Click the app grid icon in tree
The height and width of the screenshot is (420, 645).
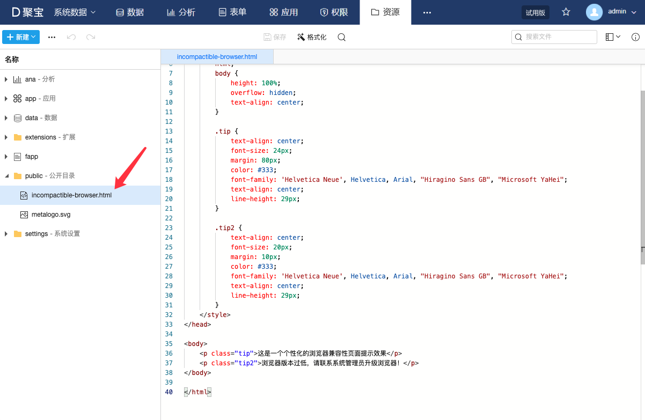point(17,99)
